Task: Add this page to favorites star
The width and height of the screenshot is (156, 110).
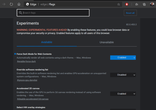Action: pos(119,4)
